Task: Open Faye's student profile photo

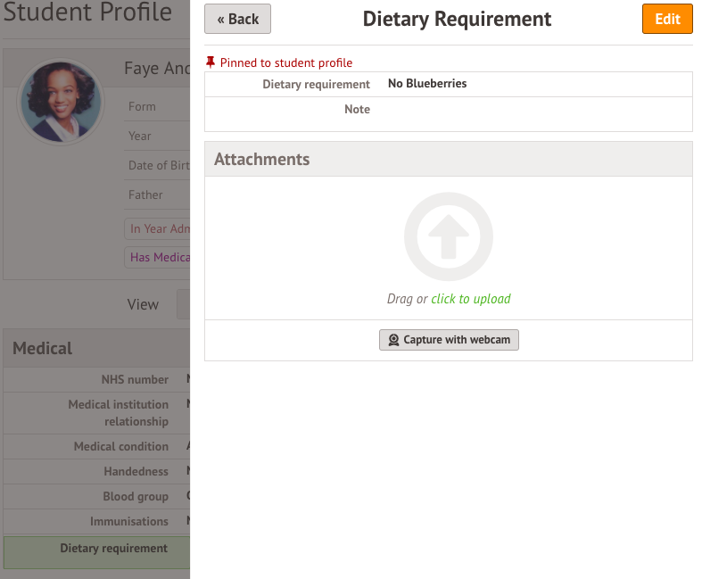Action: [61, 101]
